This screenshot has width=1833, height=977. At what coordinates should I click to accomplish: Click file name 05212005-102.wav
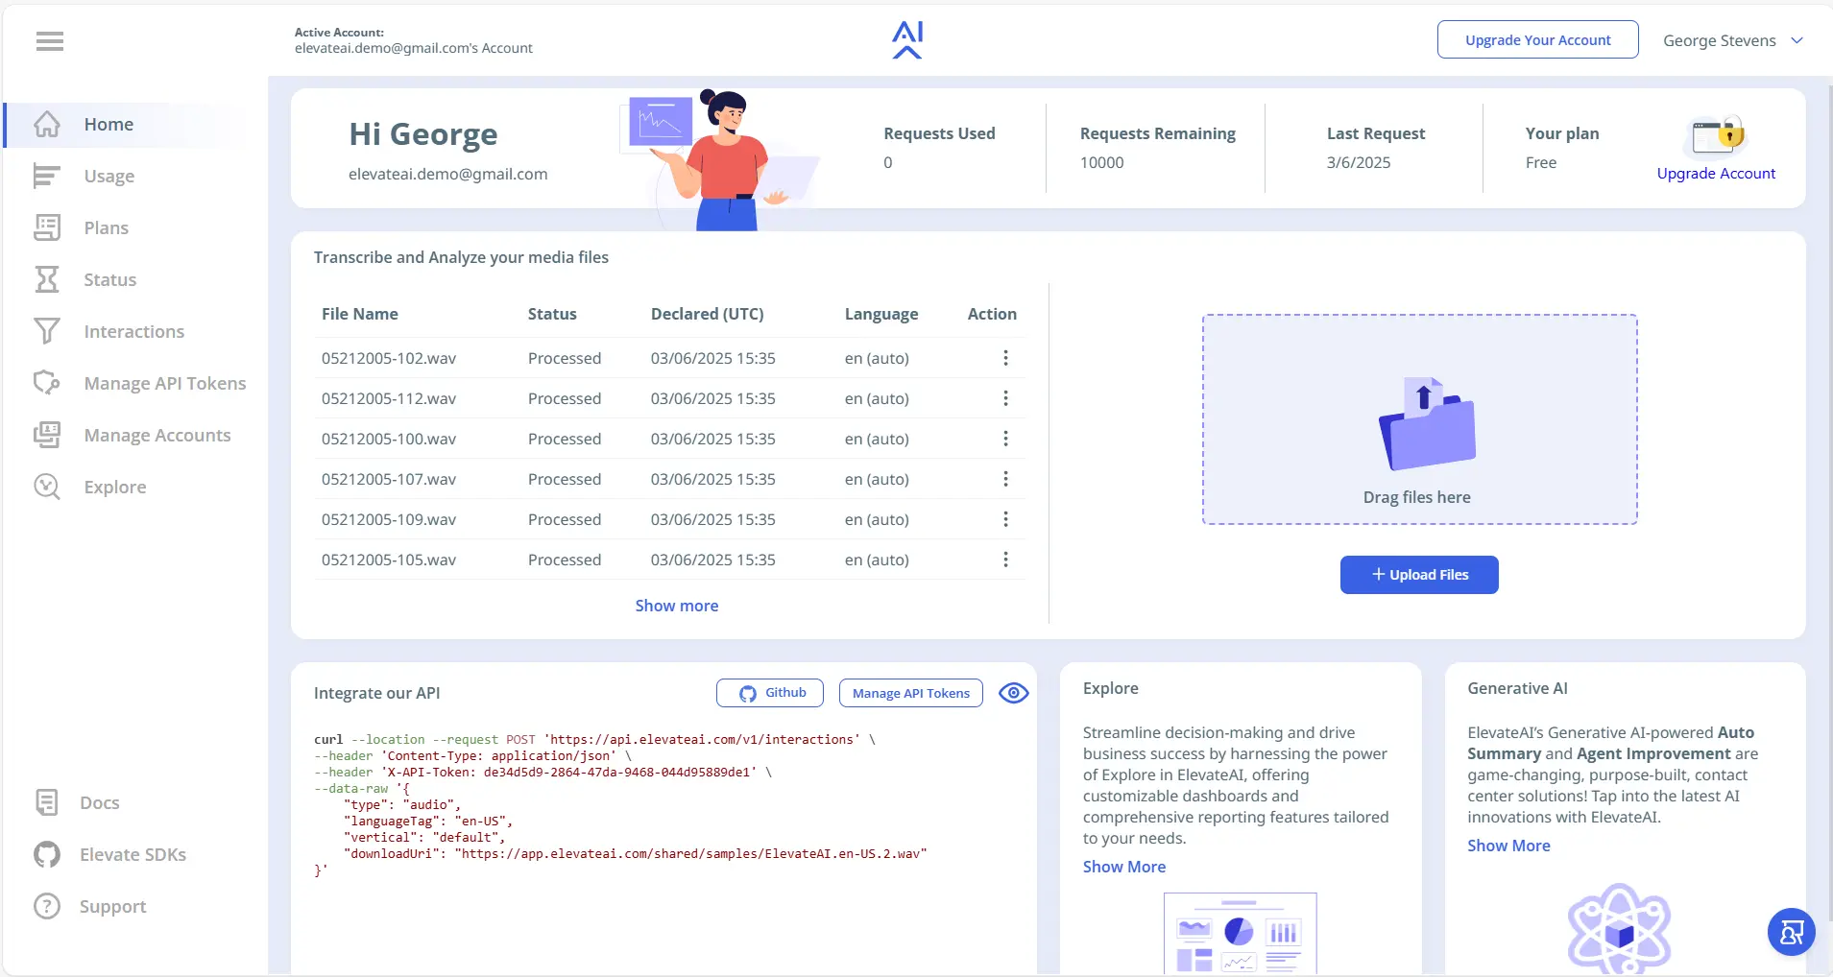pyautogui.click(x=389, y=358)
